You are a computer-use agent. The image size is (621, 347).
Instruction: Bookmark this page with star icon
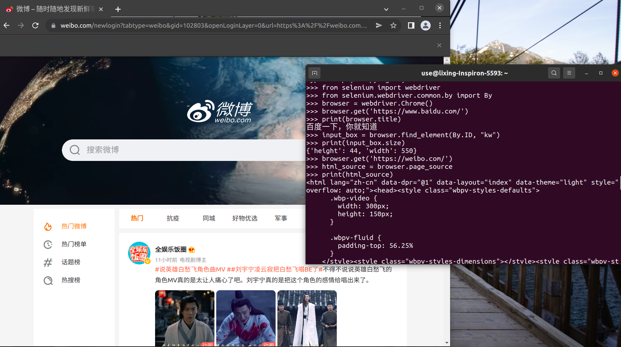point(393,26)
